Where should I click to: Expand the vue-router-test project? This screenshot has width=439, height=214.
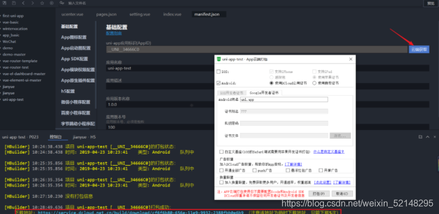click(1, 67)
